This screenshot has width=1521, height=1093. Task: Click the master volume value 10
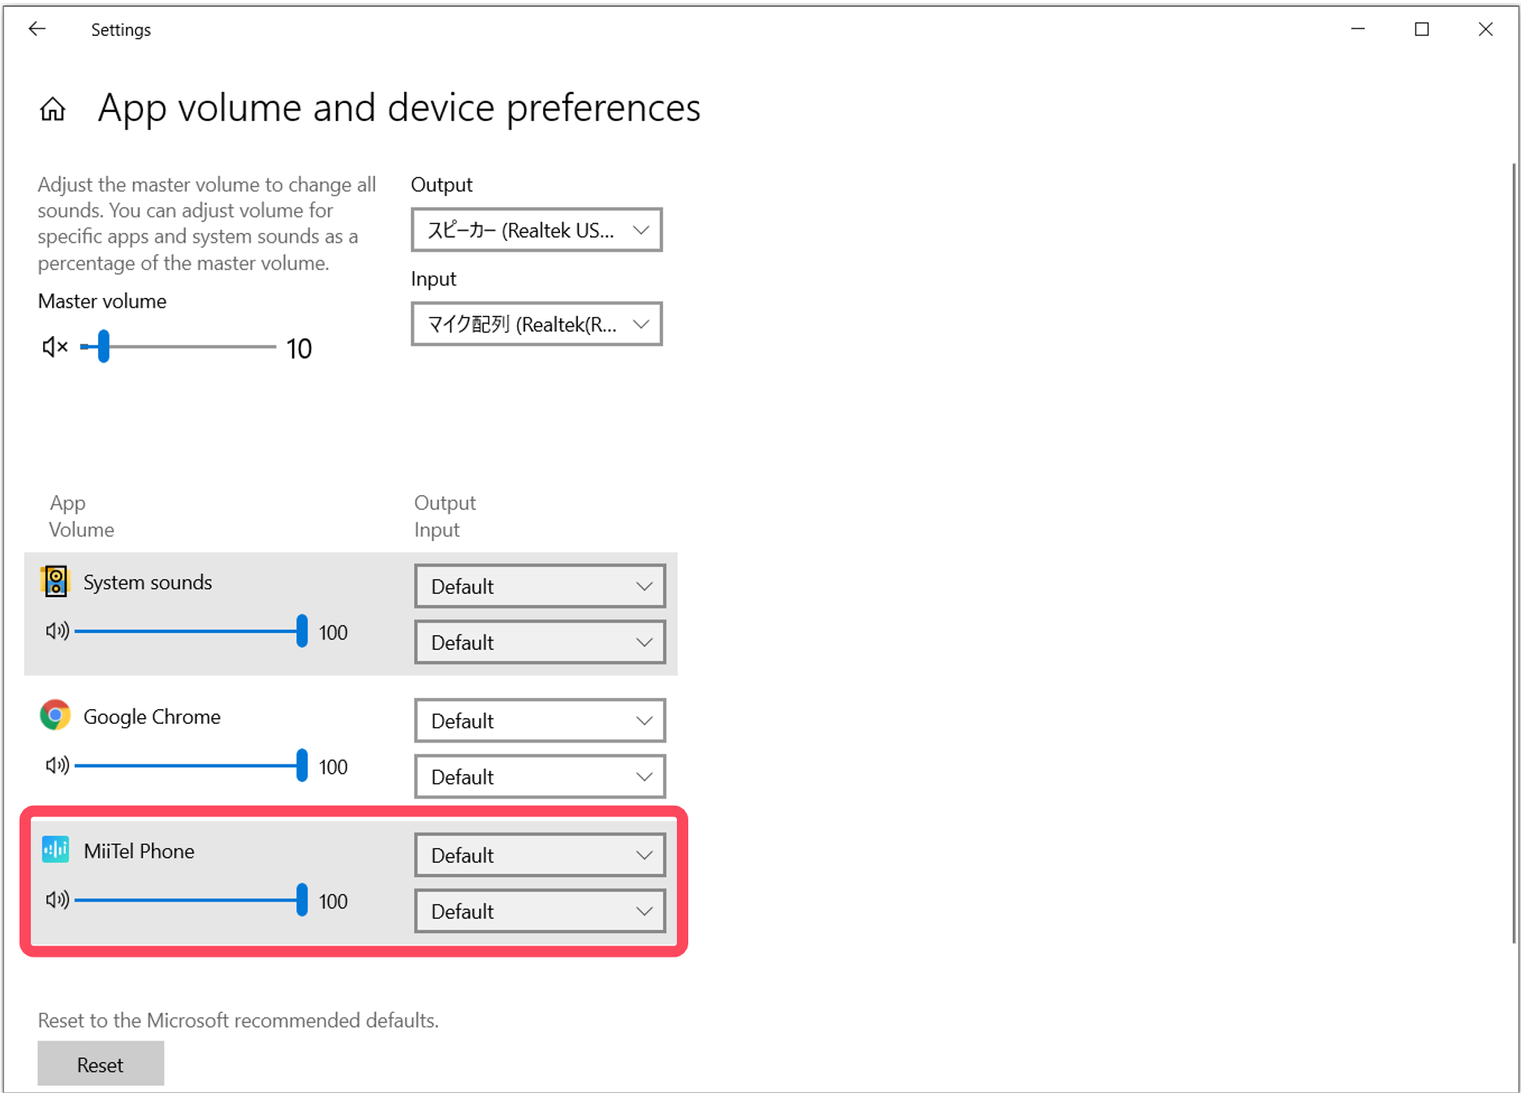click(299, 349)
